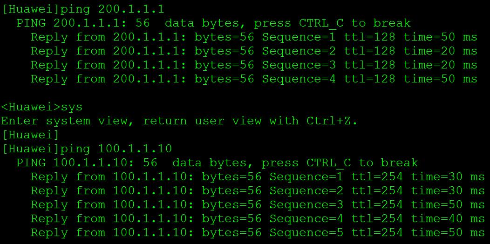The height and width of the screenshot is (244, 490).
Task: Click "CTRL_C" in the PING 100.1.1.10 line
Action: (x=328, y=163)
